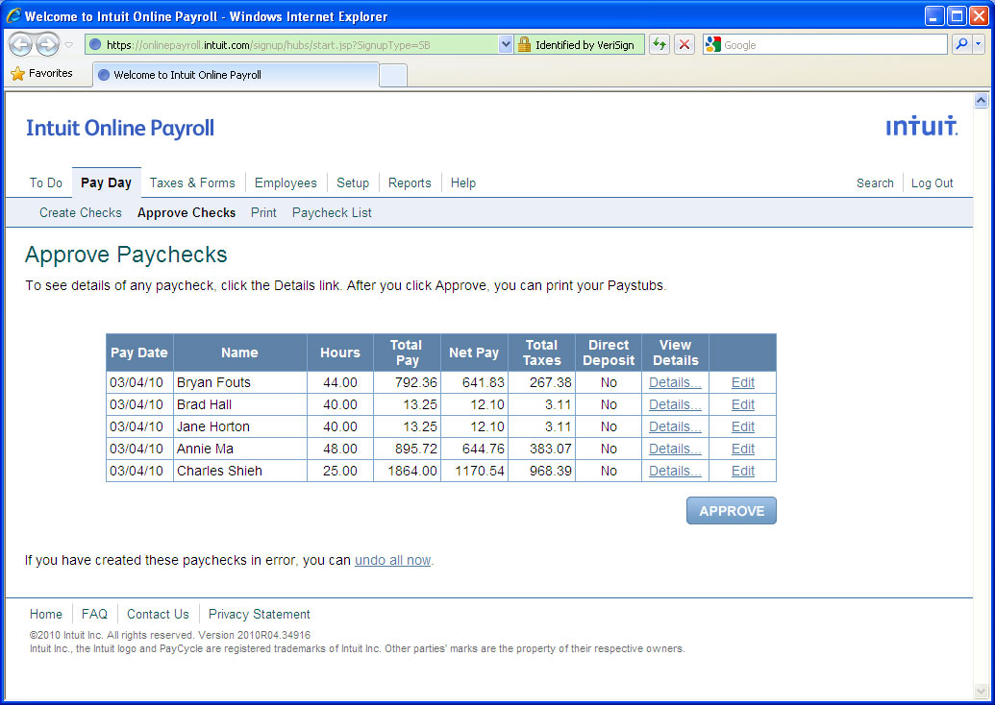The width and height of the screenshot is (995, 705).
Task: Open the Home footer link
Action: pos(46,615)
